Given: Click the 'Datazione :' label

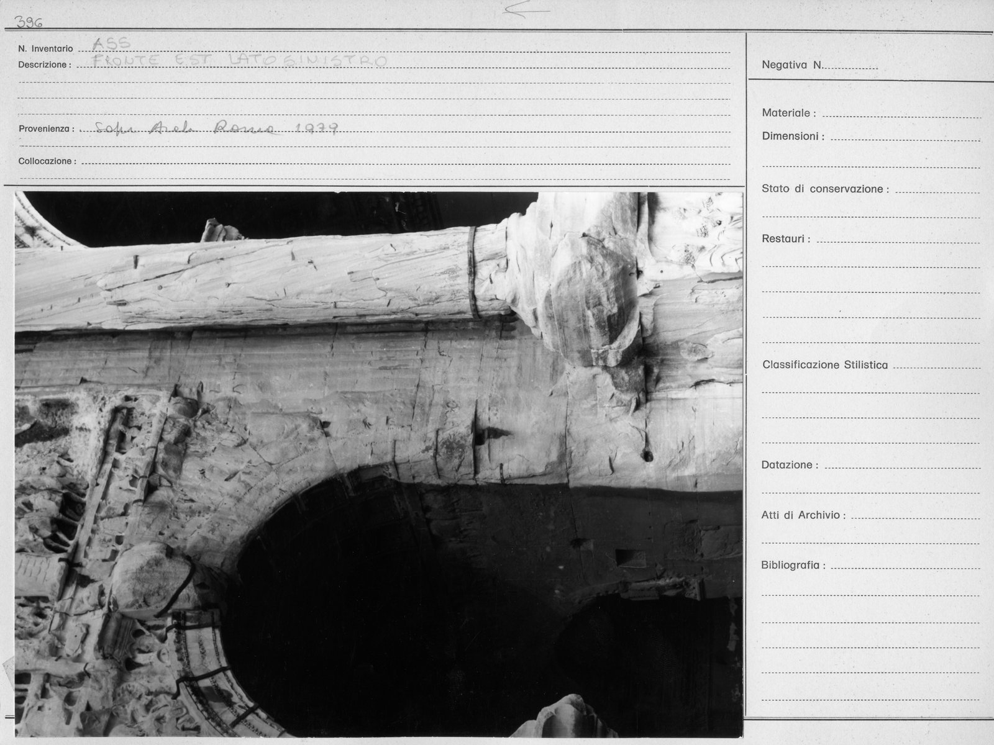Looking at the screenshot, I should (x=790, y=465).
